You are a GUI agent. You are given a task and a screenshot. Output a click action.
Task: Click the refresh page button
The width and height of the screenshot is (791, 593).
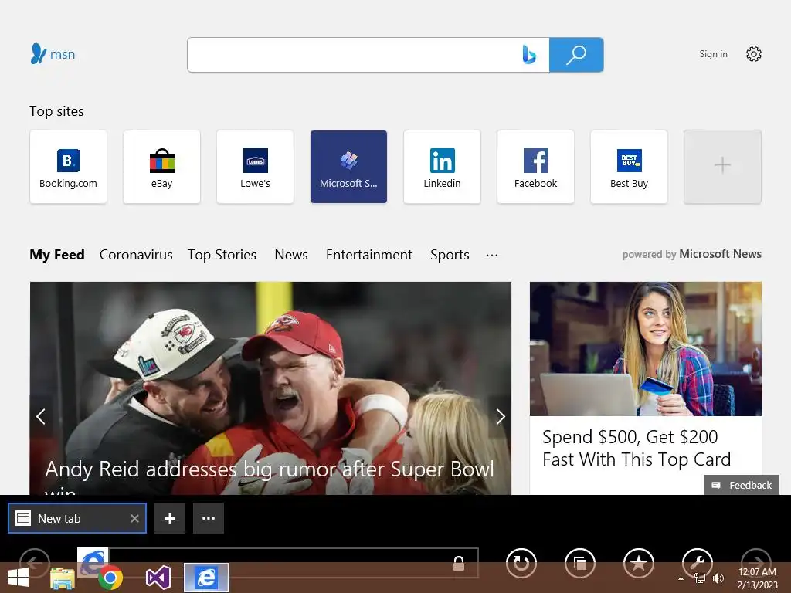pyautogui.click(x=521, y=563)
